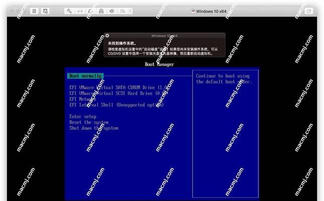Screen dimensions: 324x201
Task: Click the 未找到操作系统 notification title
Action: point(122,43)
